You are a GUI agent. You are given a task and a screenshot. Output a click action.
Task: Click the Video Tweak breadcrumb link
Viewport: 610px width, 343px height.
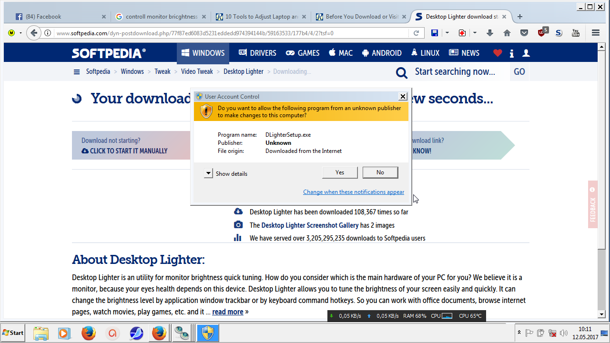pyautogui.click(x=197, y=71)
